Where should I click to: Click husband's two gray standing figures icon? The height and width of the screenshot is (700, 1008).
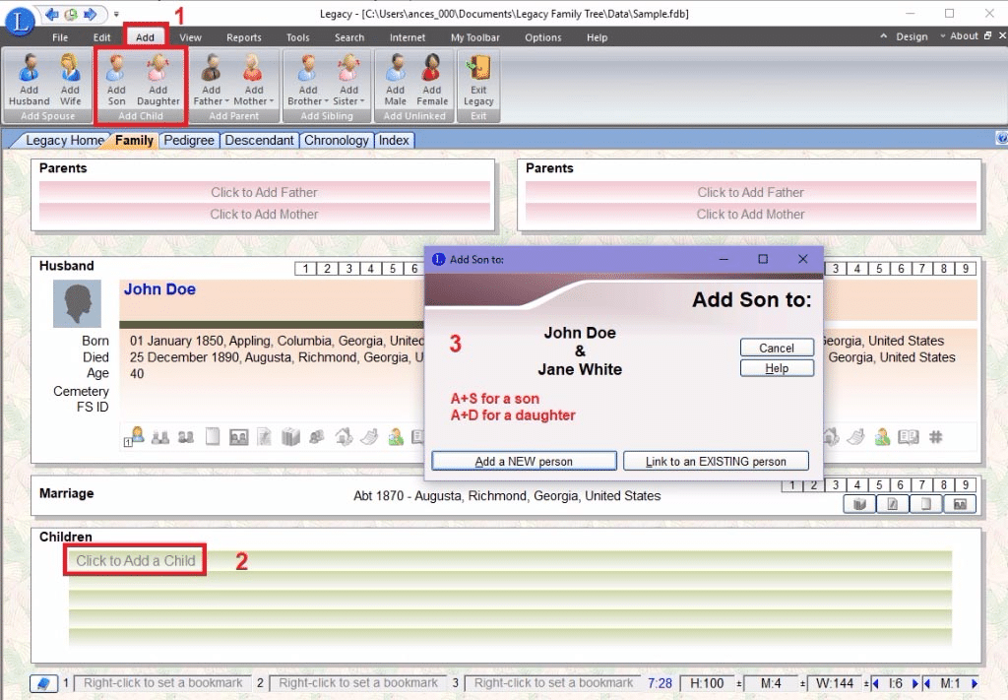click(x=160, y=438)
